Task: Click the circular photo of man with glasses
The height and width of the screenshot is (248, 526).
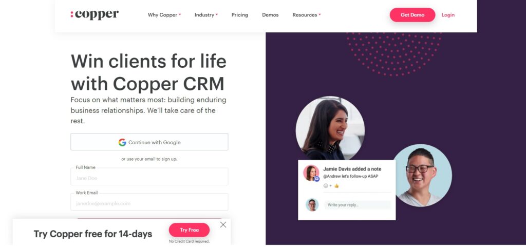Action: point(422,175)
